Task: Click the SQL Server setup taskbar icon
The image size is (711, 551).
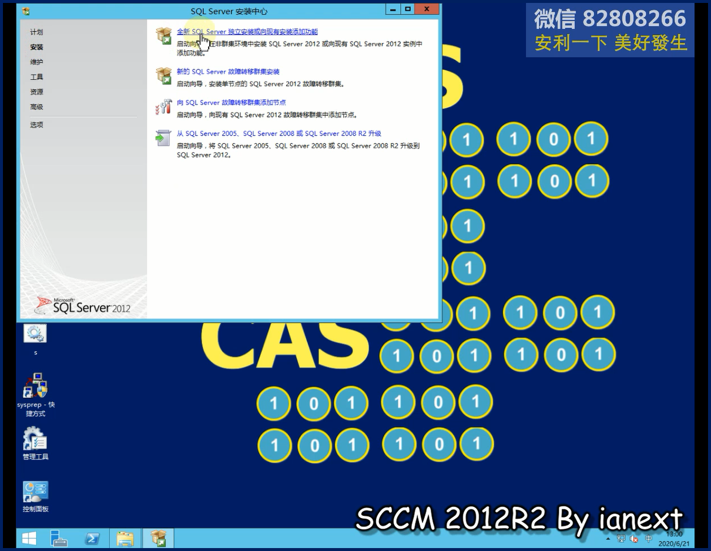Action: 158,538
